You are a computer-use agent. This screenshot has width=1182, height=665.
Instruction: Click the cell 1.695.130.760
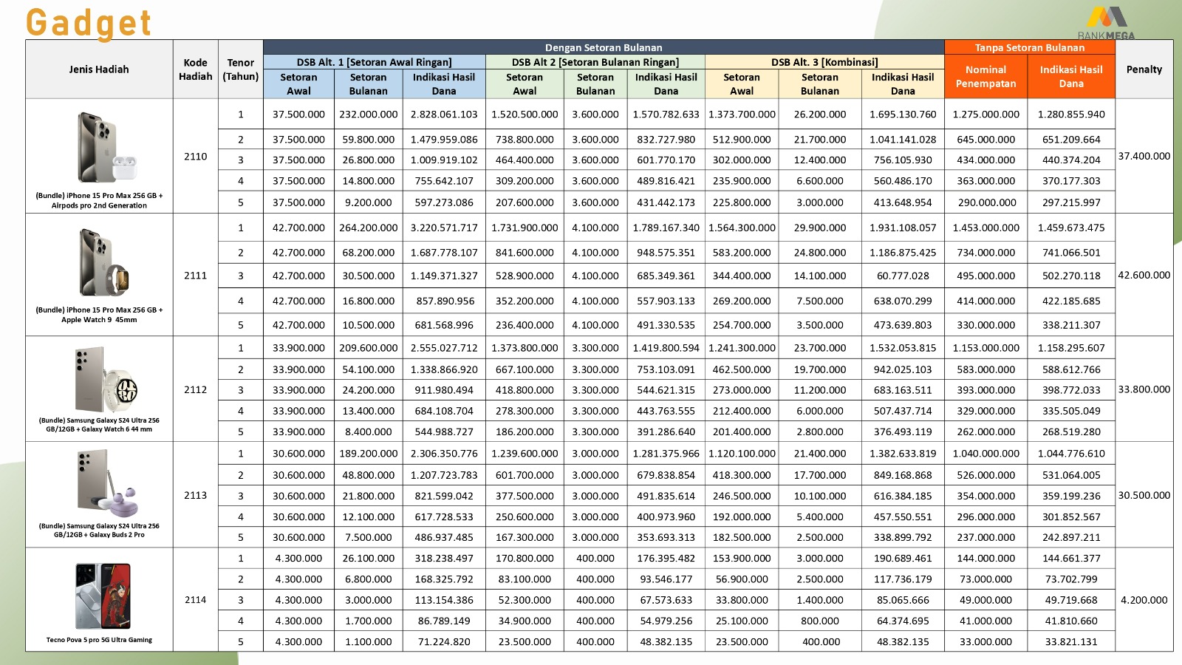point(903,115)
